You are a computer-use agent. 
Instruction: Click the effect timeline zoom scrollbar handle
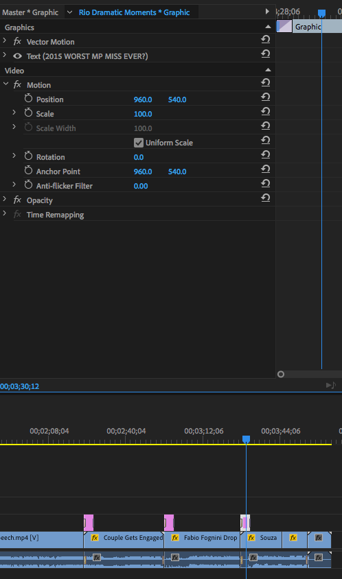point(281,375)
